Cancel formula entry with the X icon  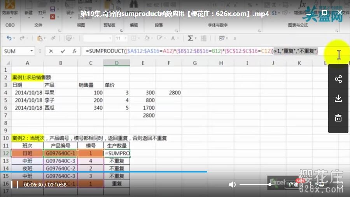[51, 51]
